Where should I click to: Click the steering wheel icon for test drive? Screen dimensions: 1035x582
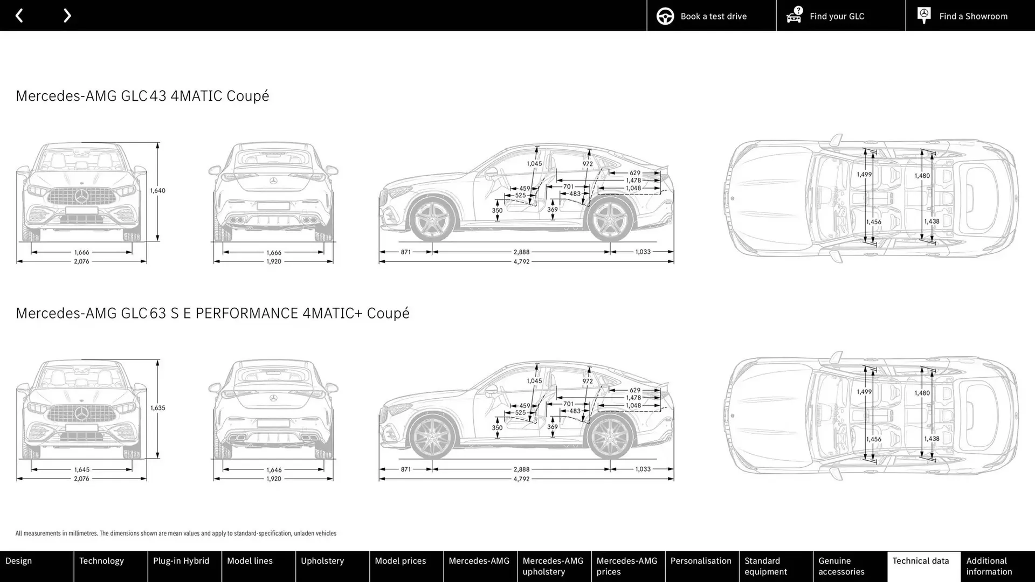[665, 16]
